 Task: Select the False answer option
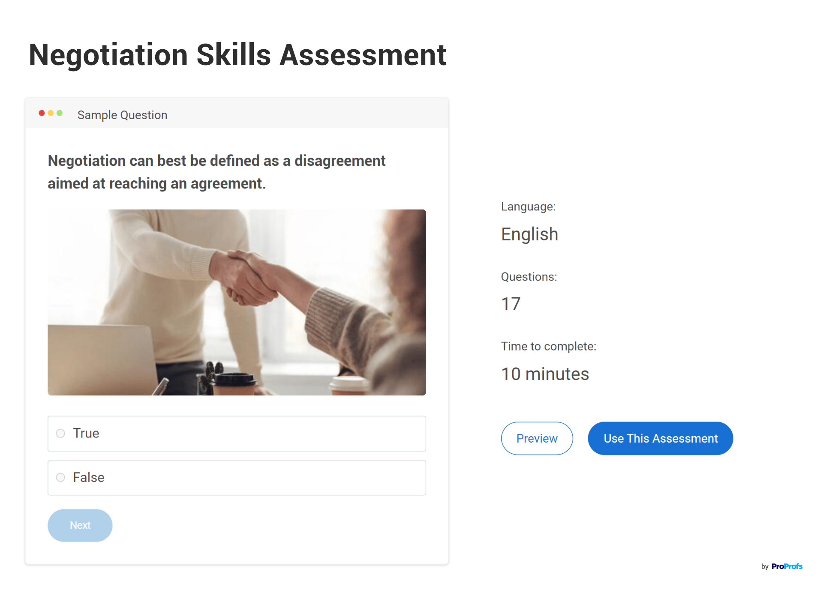60,477
